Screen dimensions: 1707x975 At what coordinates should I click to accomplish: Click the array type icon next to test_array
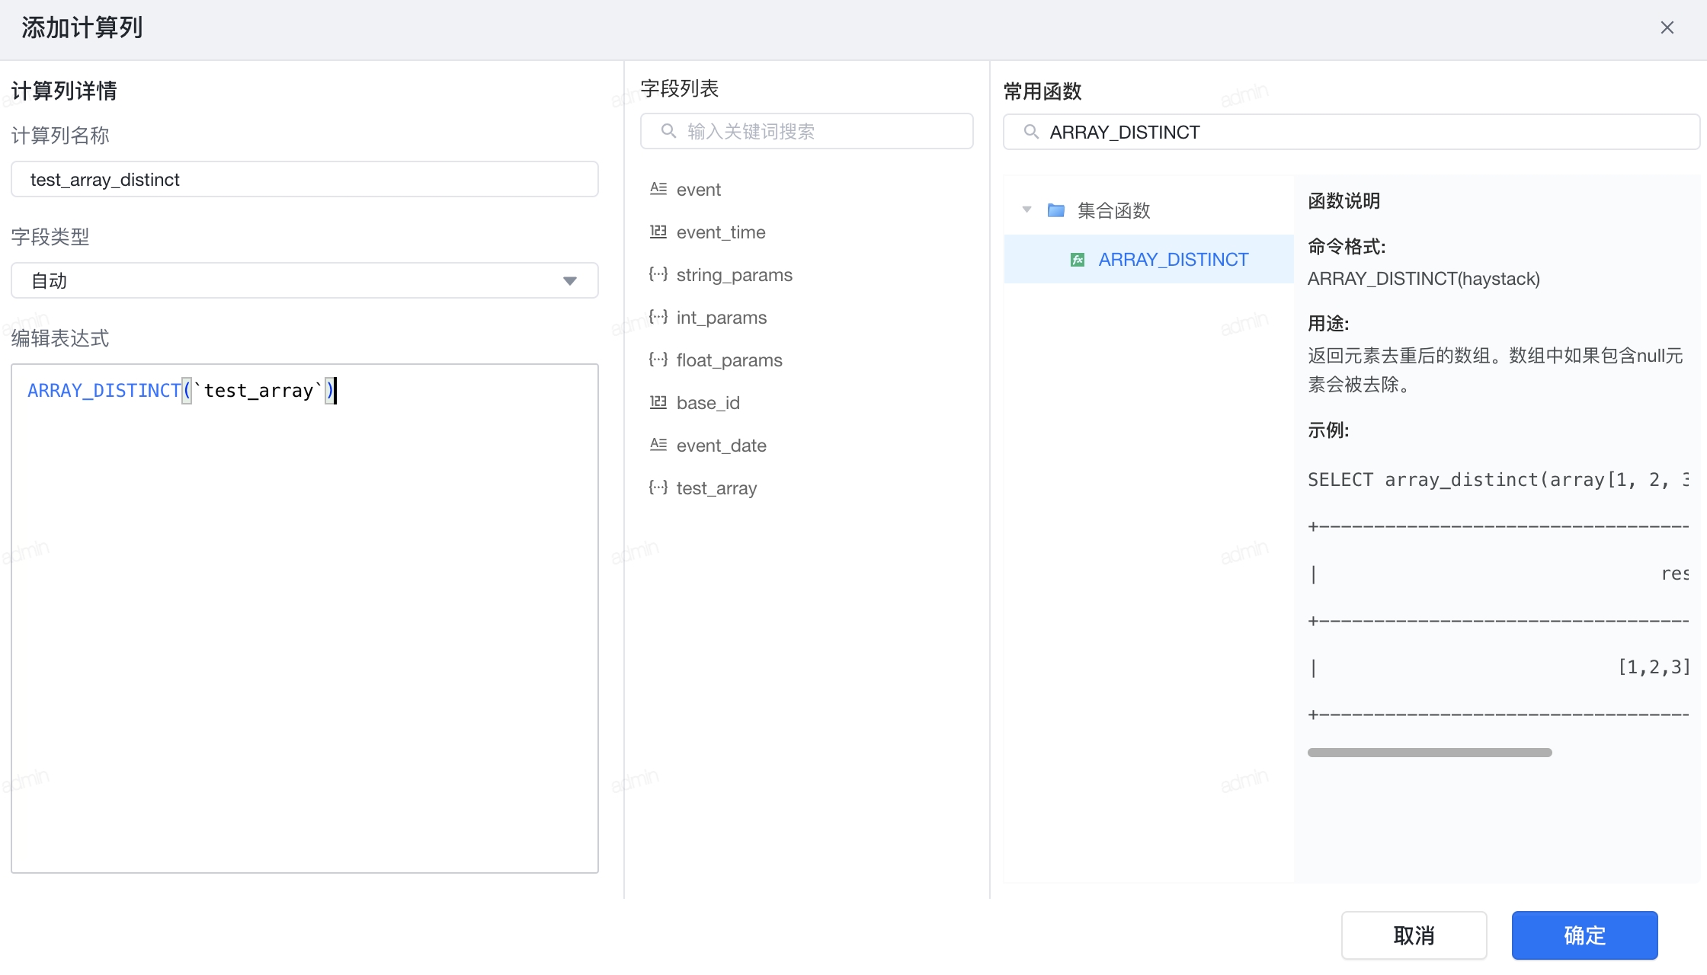[658, 487]
